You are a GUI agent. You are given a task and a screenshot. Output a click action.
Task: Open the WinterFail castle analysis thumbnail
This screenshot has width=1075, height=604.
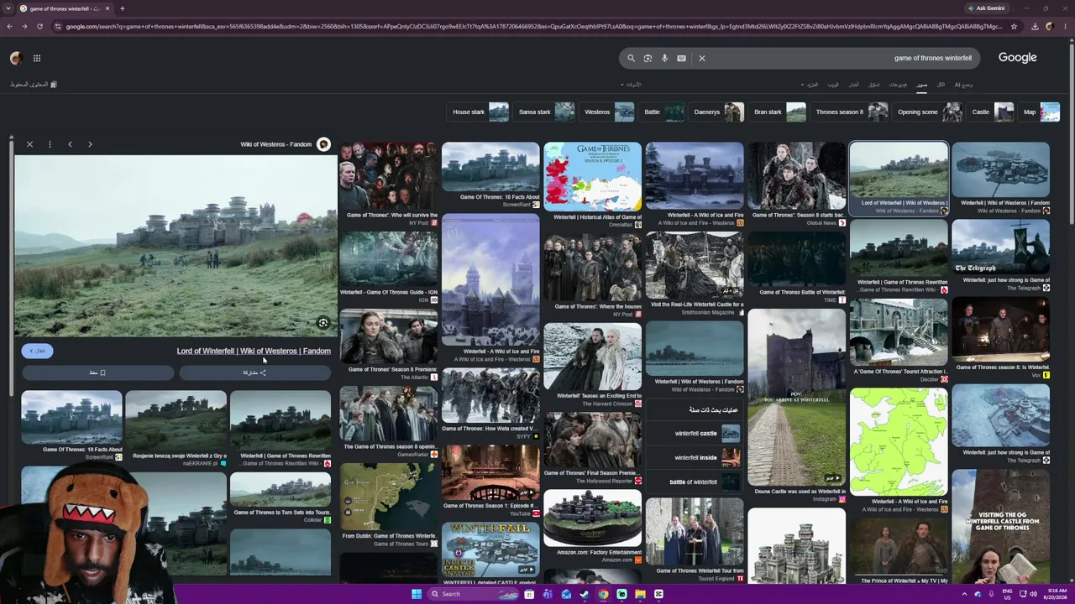490,548
